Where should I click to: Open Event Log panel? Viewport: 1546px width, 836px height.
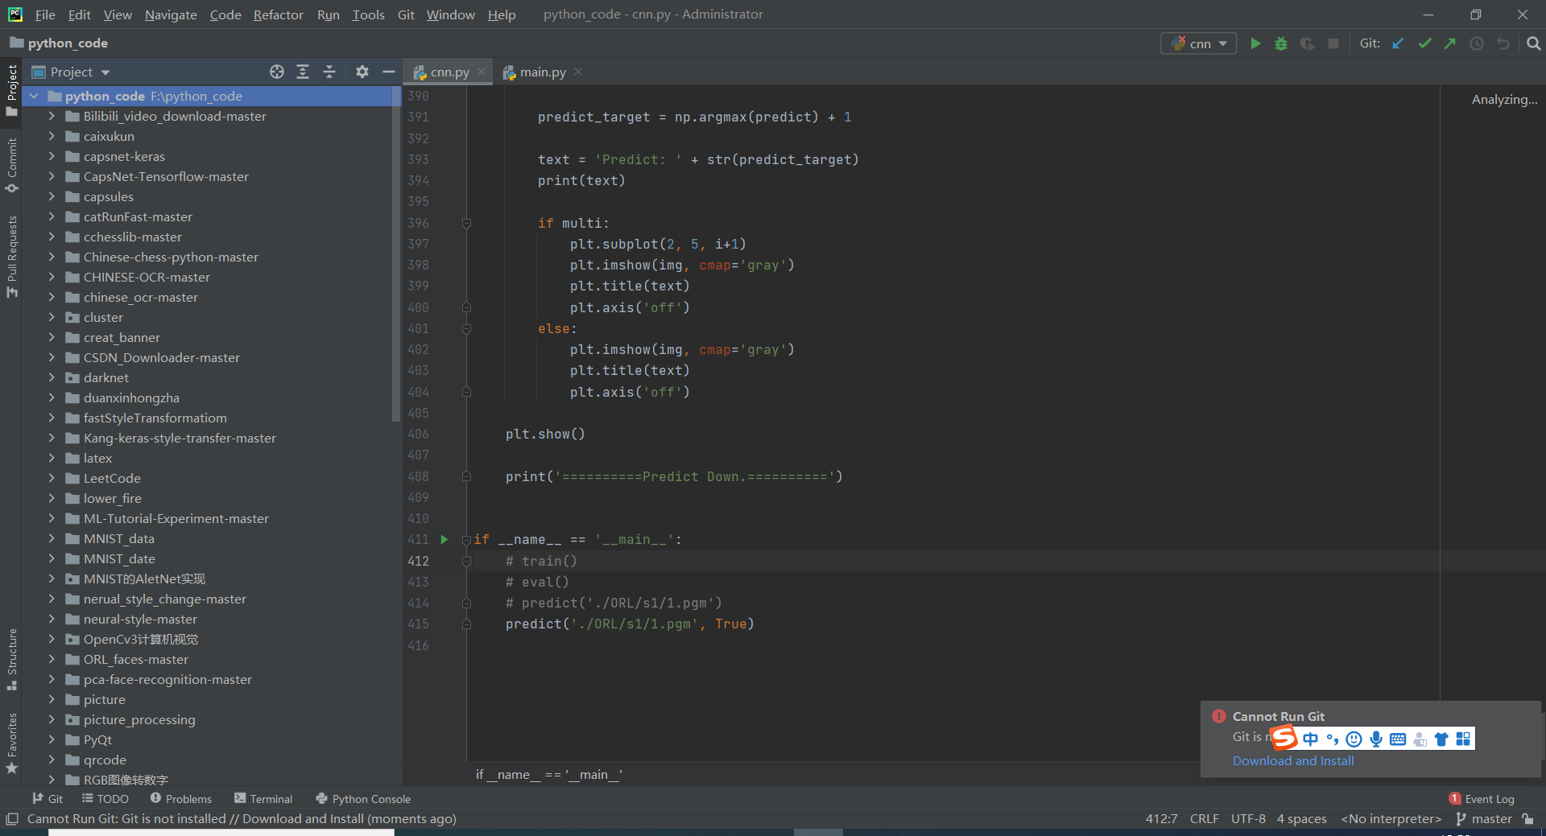[1482, 799]
